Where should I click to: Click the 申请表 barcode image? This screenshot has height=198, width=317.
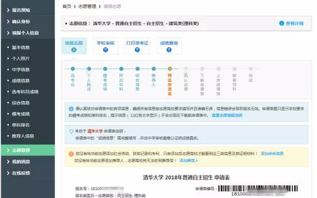pos(258,188)
